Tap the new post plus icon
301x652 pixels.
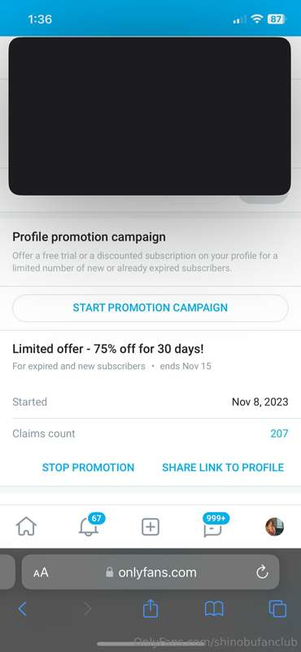150,526
